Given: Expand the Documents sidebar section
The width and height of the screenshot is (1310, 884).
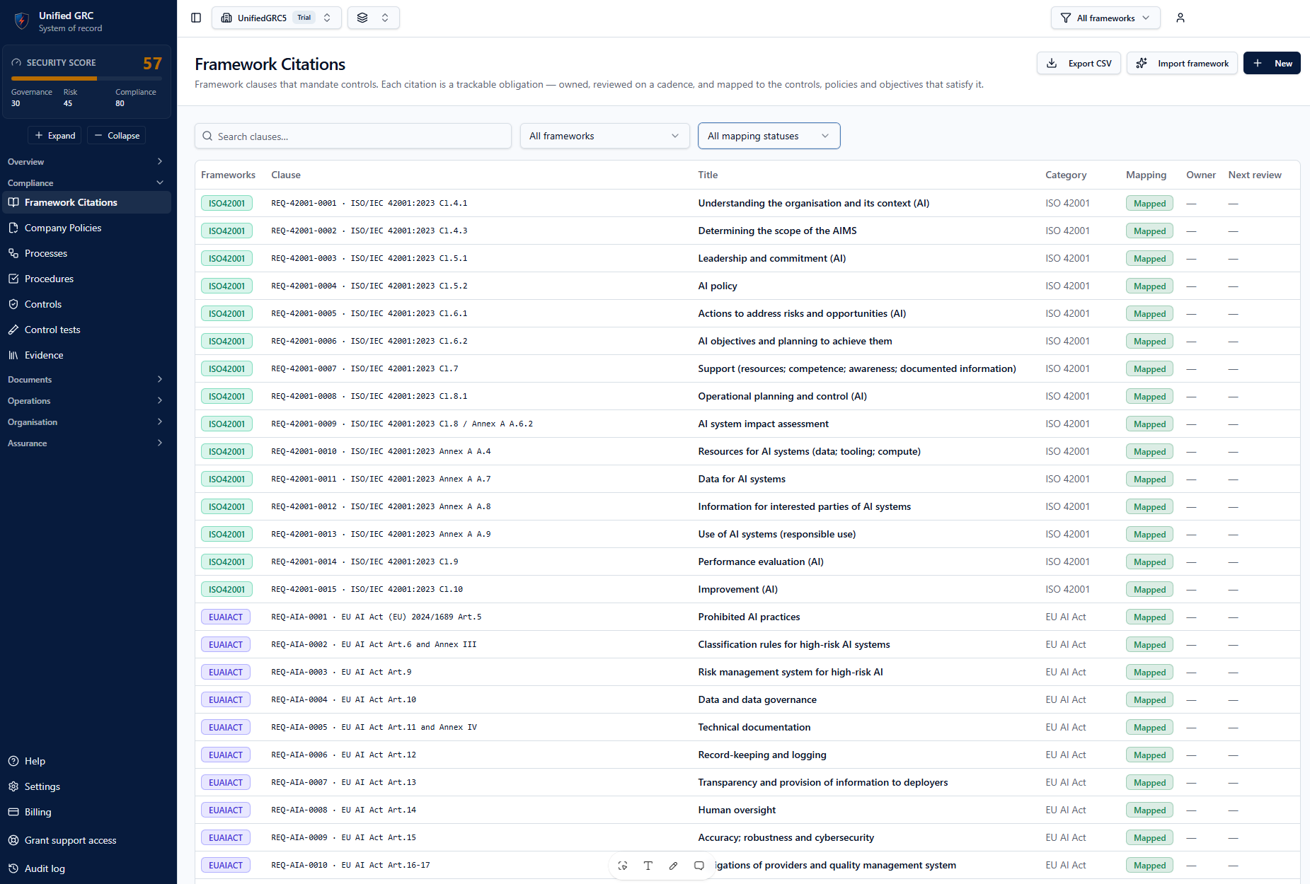Looking at the screenshot, I should click(x=86, y=379).
